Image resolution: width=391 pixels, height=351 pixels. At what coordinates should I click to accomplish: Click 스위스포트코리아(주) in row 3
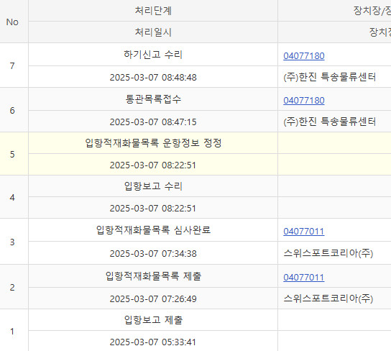[328, 253]
